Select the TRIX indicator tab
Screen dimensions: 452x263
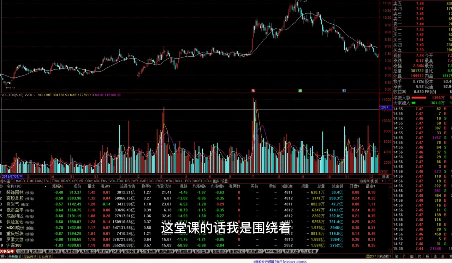coord(55,181)
